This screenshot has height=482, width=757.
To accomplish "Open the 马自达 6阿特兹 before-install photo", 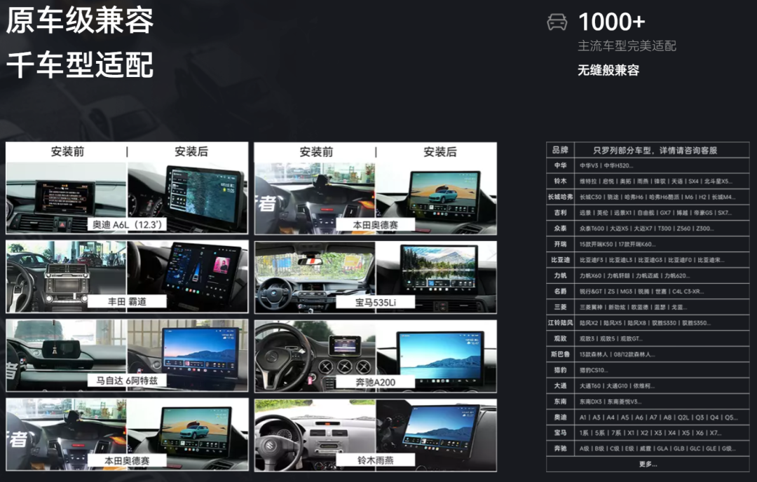I will [x=66, y=355].
